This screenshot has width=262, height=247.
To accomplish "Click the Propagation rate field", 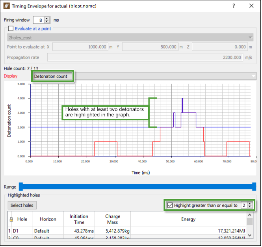I will (x=145, y=57).
